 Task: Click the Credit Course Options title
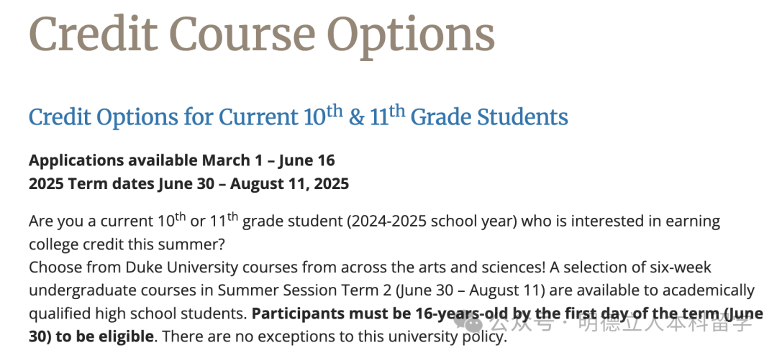pos(262,33)
